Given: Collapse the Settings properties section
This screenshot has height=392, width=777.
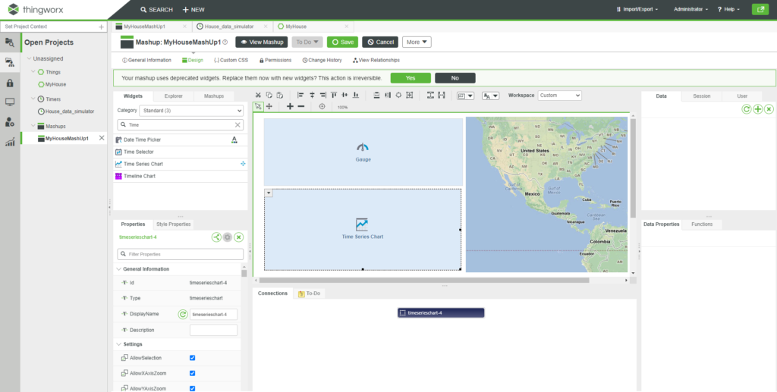Looking at the screenshot, I should coord(118,344).
